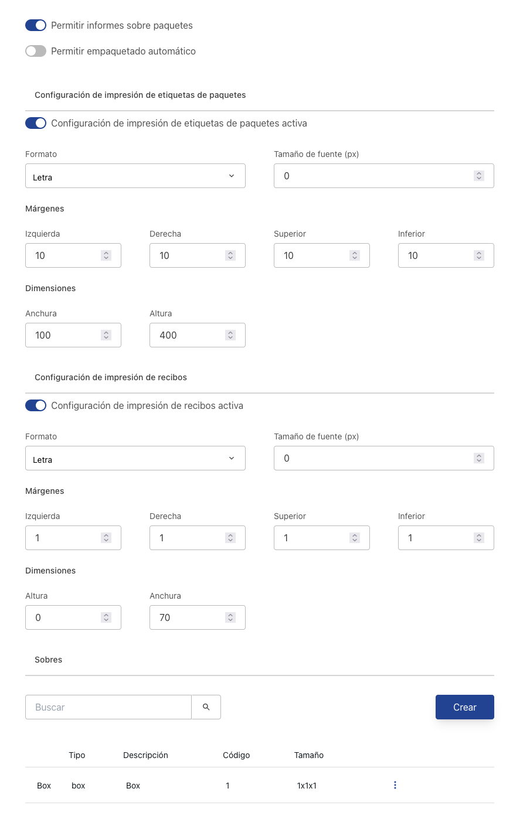Click the Box row in Sobres table

[x=176, y=786]
